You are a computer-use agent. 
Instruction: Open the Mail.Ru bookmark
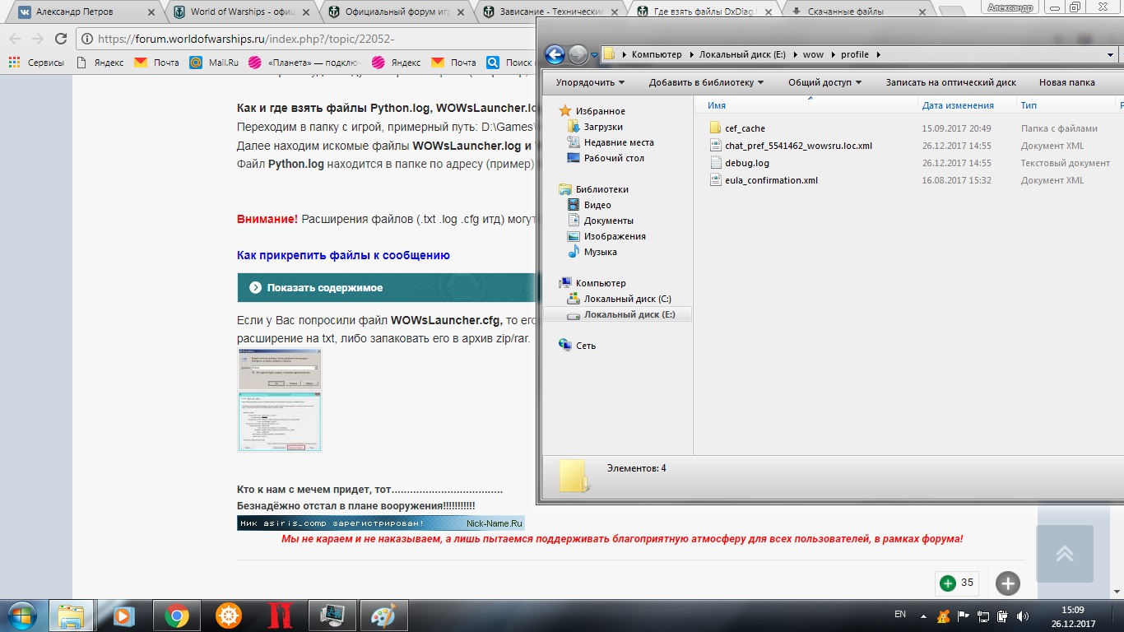(214, 63)
